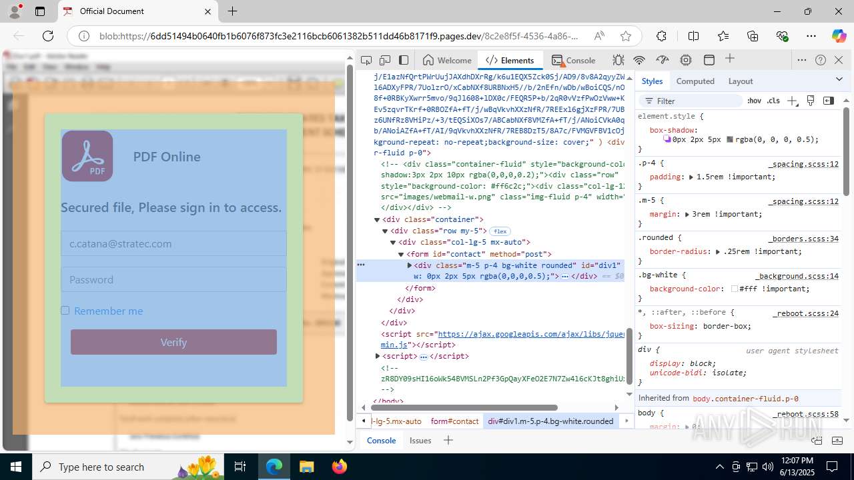Open DevTools help question mark
This screenshot has width=854, height=480.
point(821,60)
